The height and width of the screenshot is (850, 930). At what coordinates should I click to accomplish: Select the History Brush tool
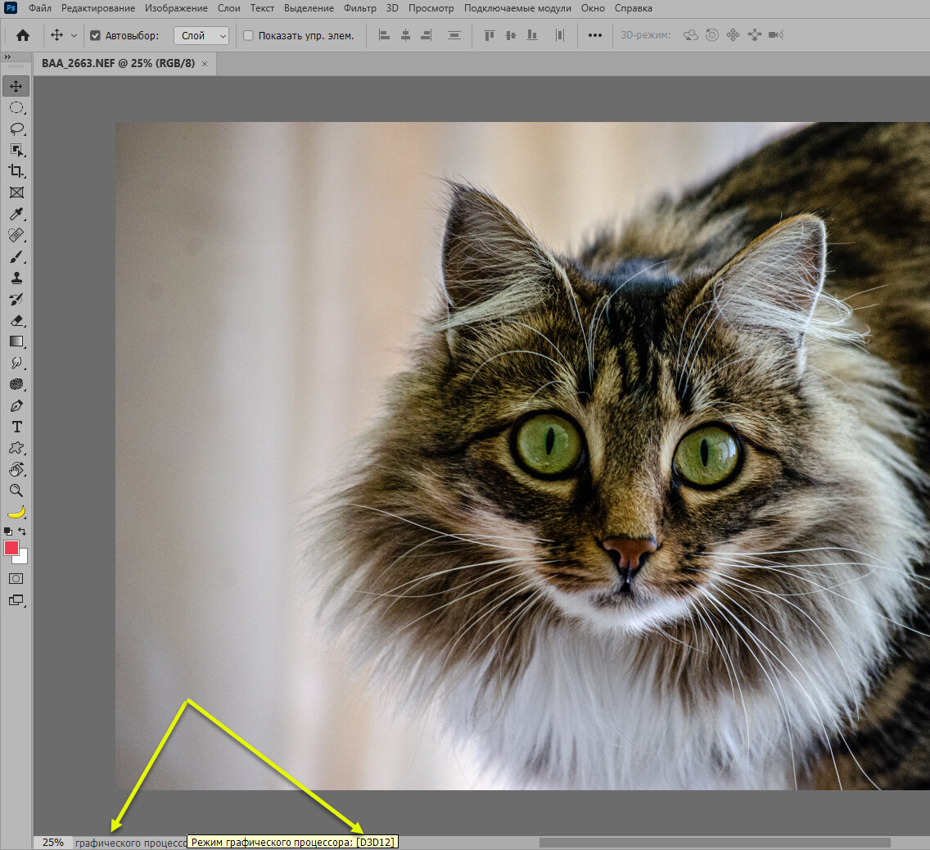16,299
